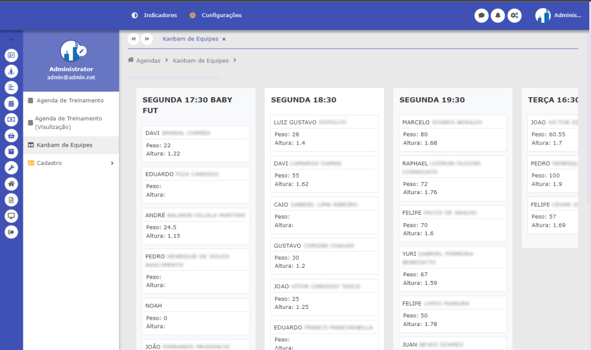This screenshot has height=350, width=591.
Task: Click the shopping basket icon in sidebar
Action: pyautogui.click(x=11, y=135)
